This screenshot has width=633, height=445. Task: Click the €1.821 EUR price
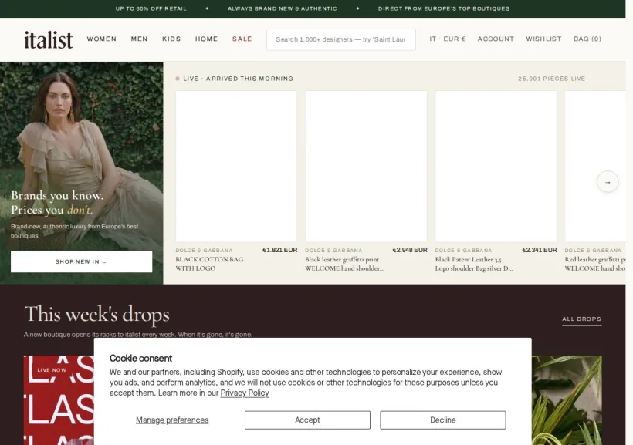click(279, 250)
